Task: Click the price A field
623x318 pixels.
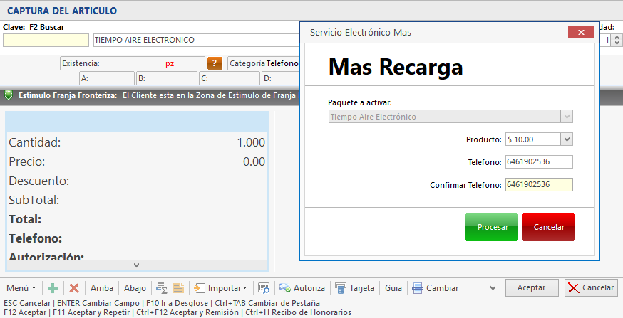Action: 107,78
